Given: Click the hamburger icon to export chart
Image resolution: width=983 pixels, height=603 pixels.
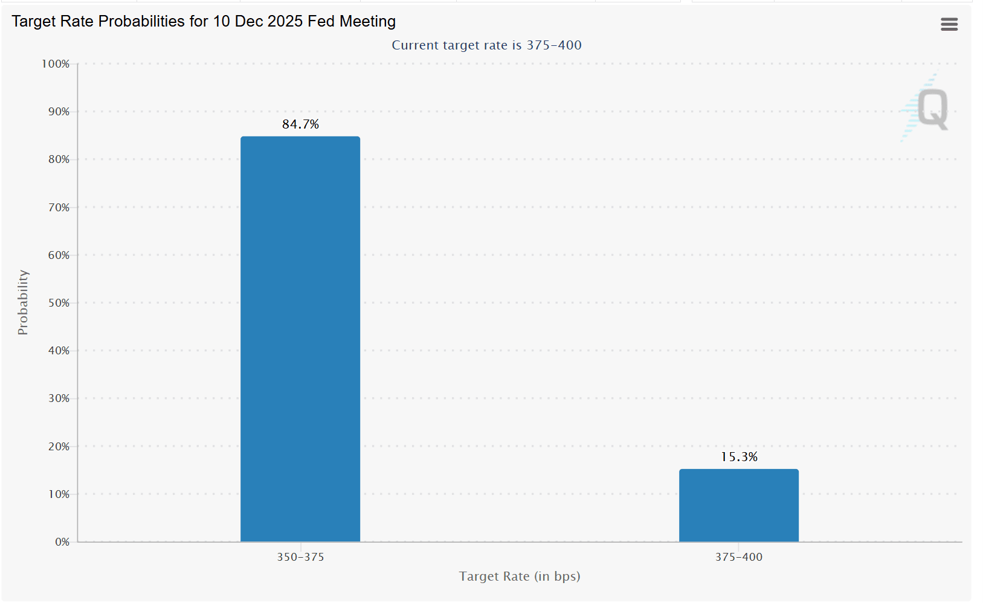Looking at the screenshot, I should click(949, 24).
